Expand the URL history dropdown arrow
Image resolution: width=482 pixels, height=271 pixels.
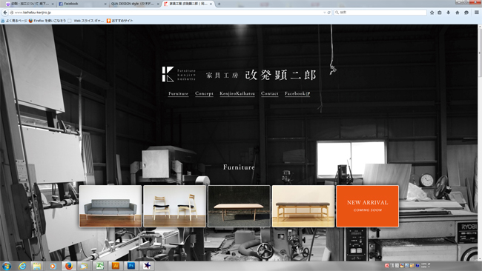(324, 13)
